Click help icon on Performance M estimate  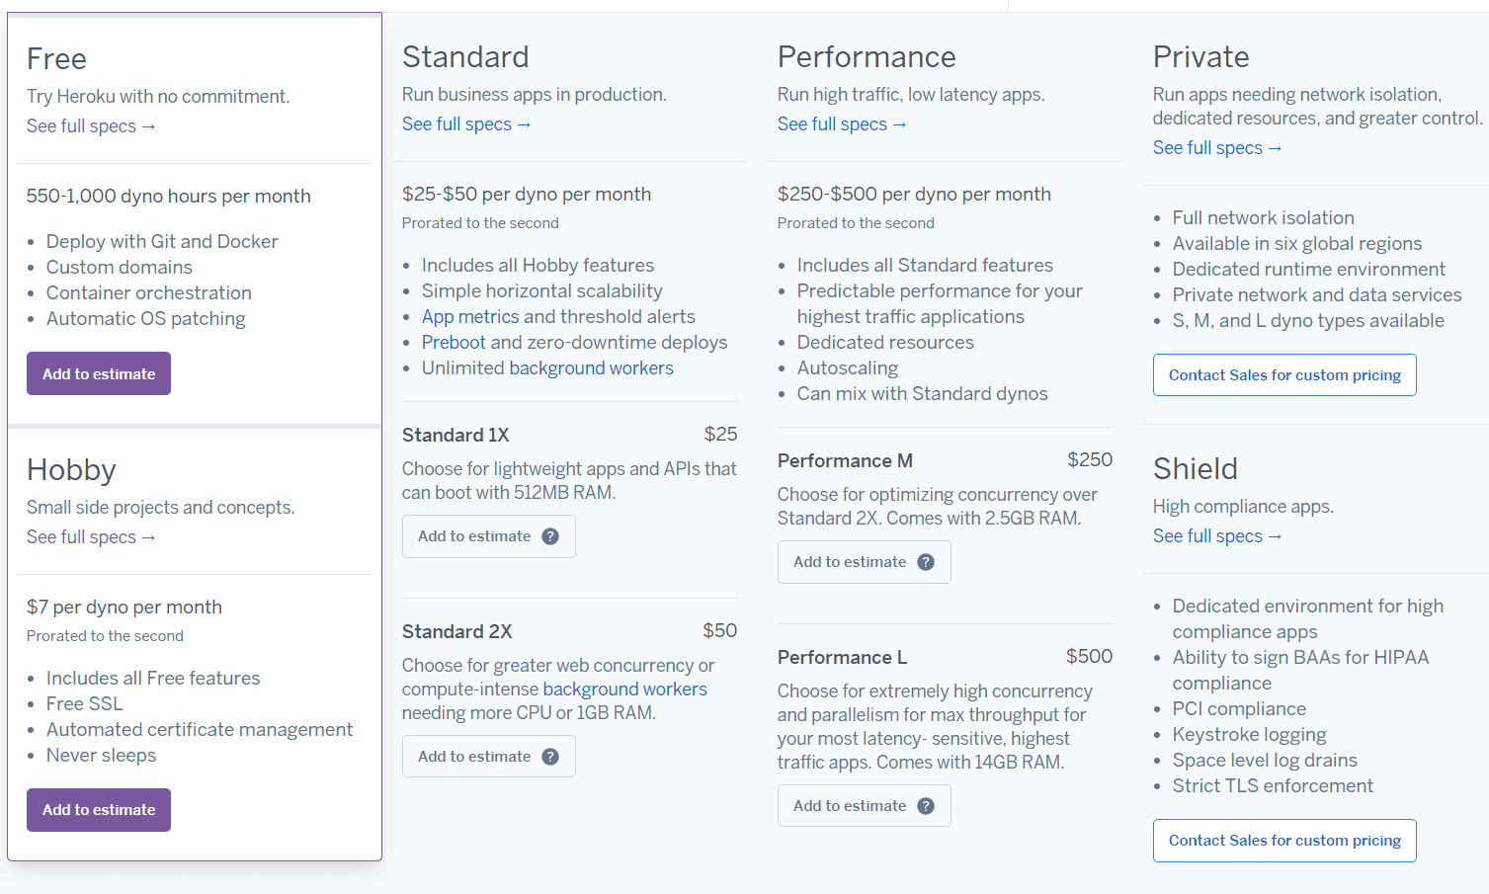[926, 562]
